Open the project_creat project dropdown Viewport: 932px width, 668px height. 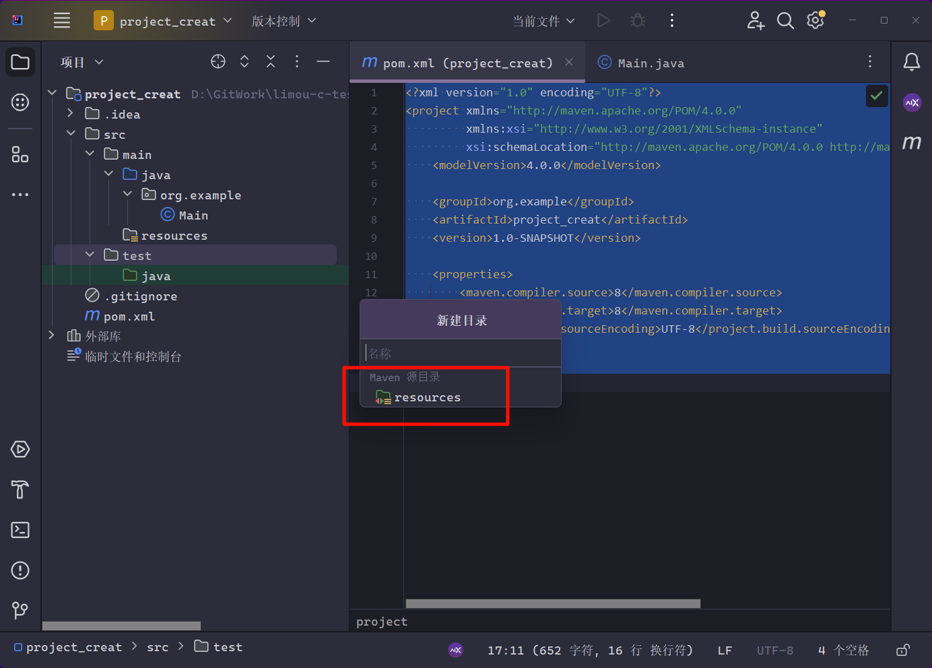[163, 21]
